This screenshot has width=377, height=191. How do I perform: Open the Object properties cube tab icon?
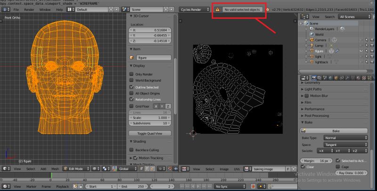(336, 78)
